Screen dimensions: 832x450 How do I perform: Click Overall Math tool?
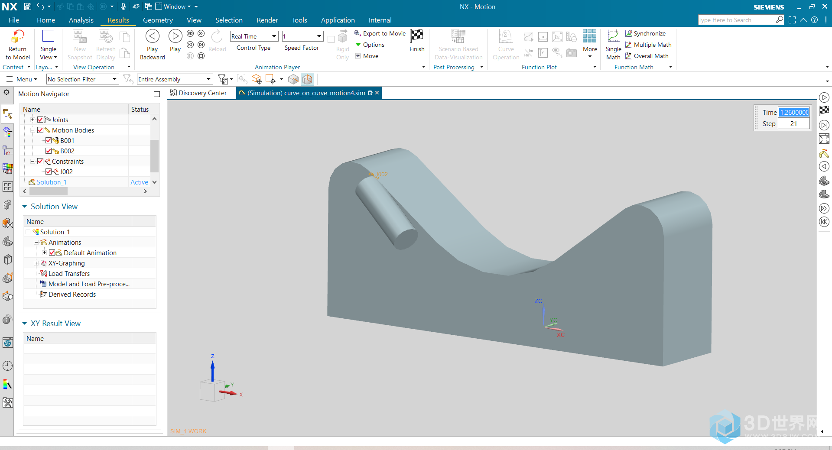tap(647, 56)
